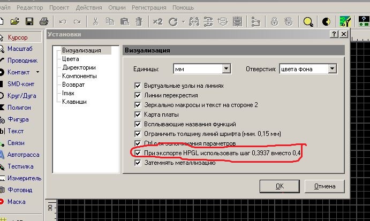Select Цвета in settings tree

(x=71, y=59)
